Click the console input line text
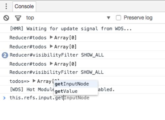The width and height of the screenshot is (165, 120). click(49, 98)
